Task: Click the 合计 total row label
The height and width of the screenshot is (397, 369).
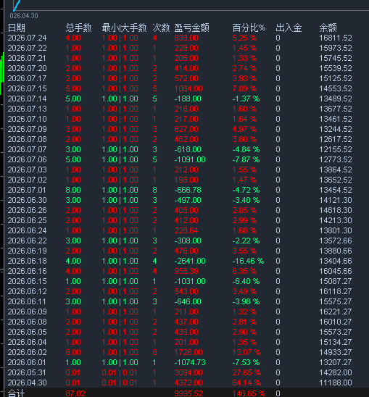Action: [16, 393]
